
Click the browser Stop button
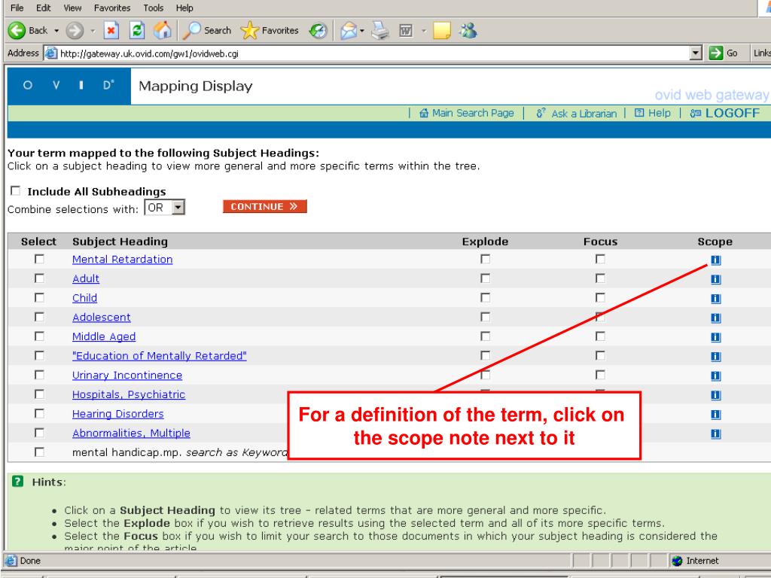[x=109, y=31]
